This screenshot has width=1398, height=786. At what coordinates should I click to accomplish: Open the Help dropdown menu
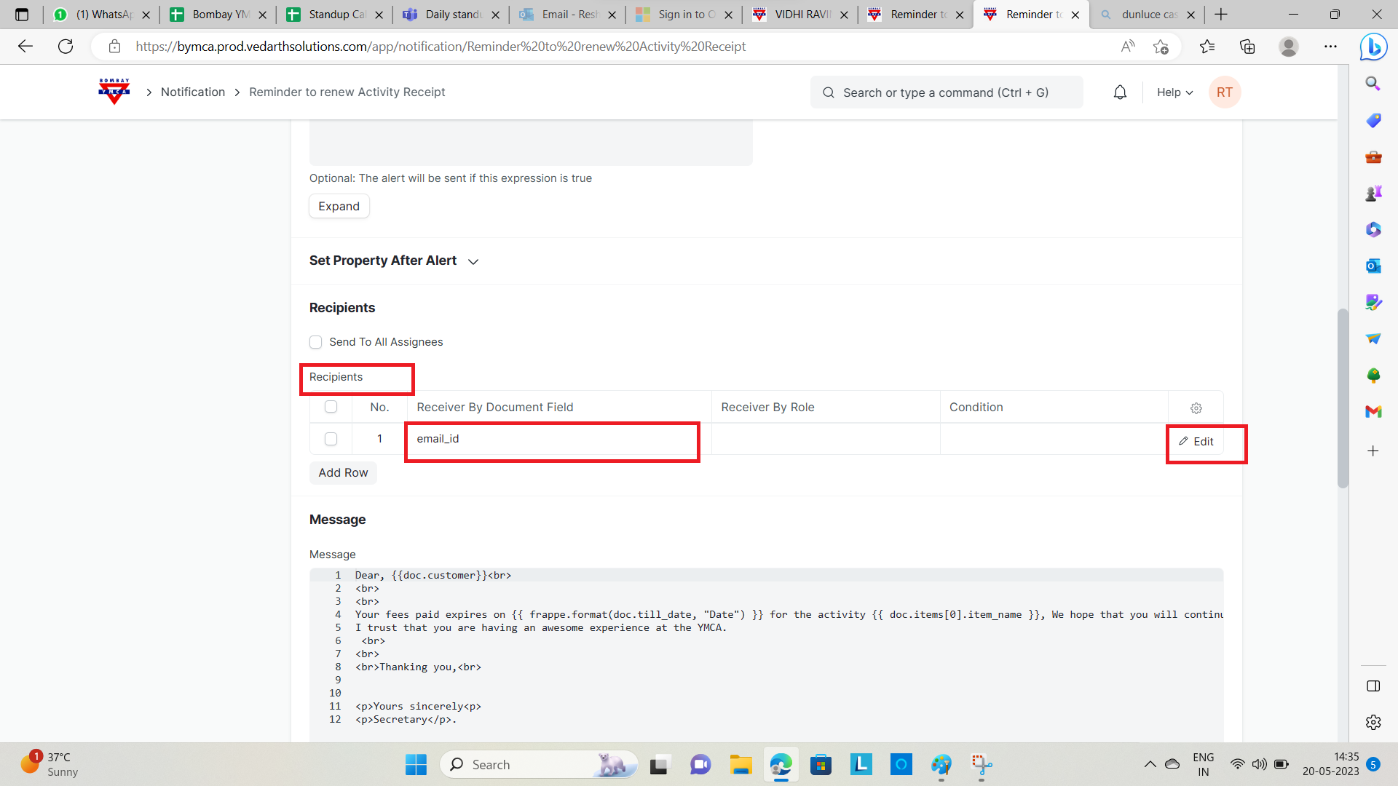[x=1174, y=92]
